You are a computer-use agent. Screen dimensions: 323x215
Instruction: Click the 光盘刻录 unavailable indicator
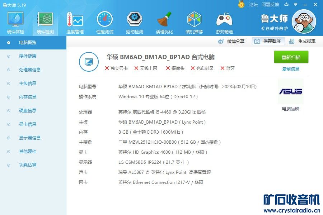(202, 68)
